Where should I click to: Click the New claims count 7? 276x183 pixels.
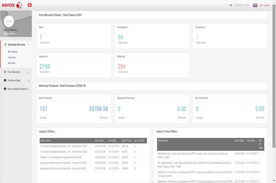(41, 37)
